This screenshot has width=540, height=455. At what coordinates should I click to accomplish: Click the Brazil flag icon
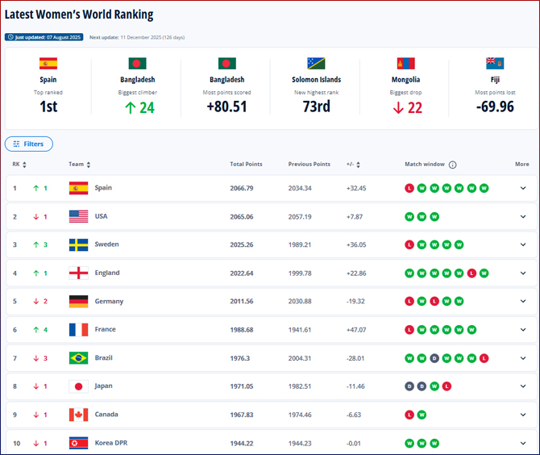(x=78, y=357)
